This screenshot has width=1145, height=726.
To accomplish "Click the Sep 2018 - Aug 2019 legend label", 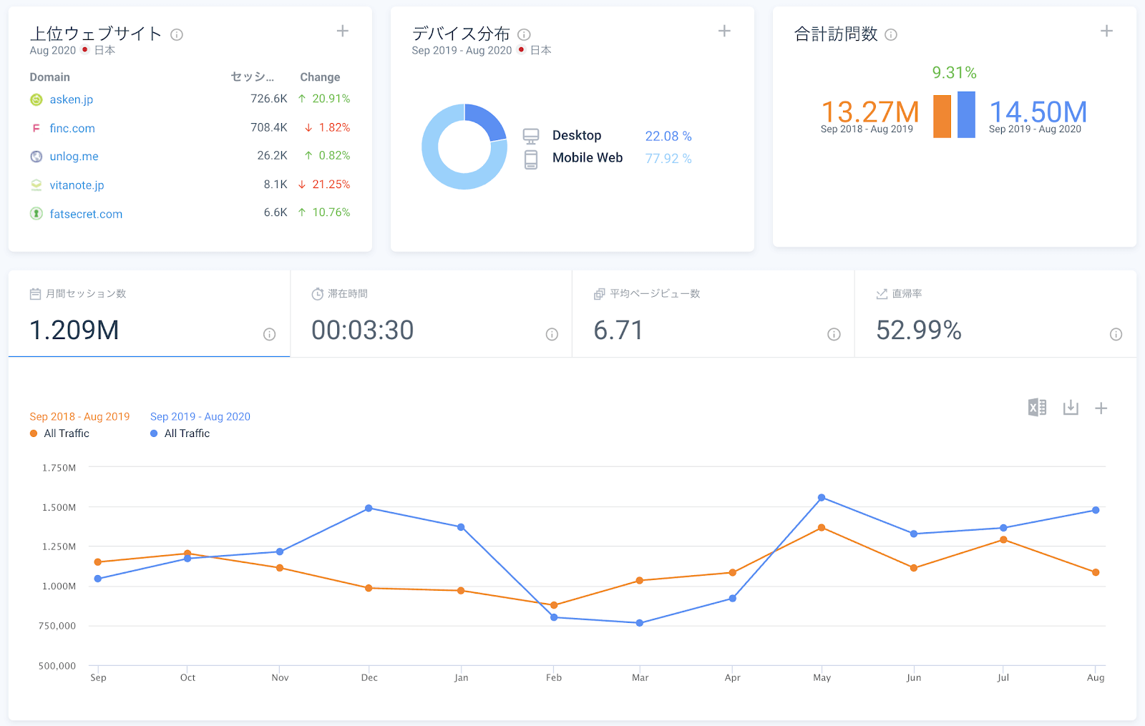I will (79, 416).
